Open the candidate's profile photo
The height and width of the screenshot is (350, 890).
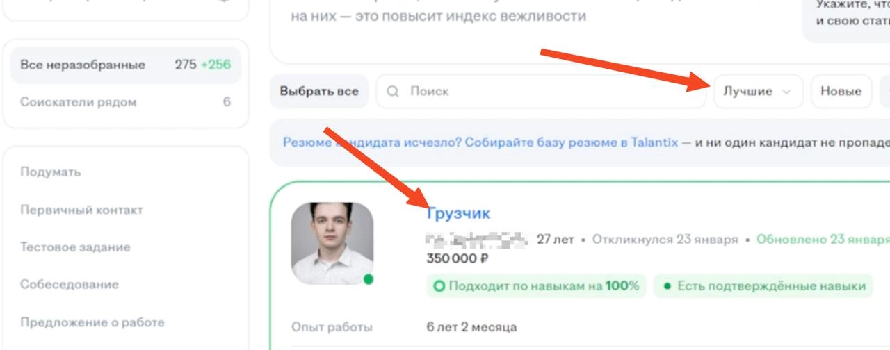(332, 243)
